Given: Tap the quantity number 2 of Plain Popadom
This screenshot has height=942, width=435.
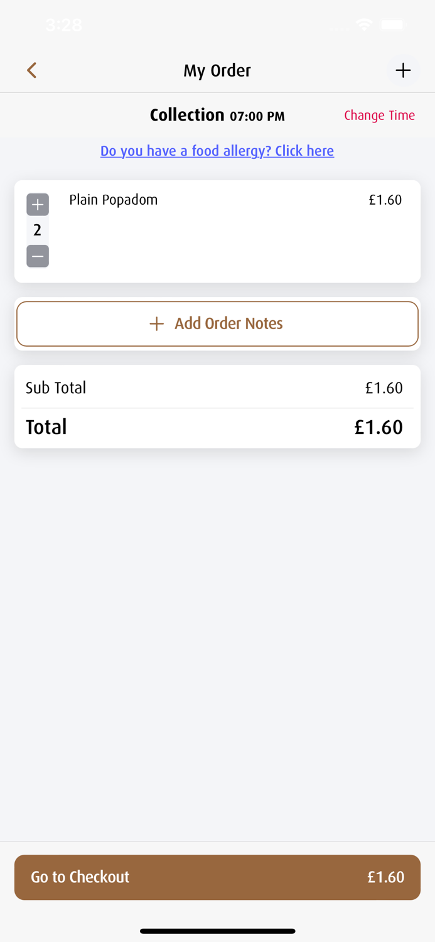Looking at the screenshot, I should pos(38,230).
